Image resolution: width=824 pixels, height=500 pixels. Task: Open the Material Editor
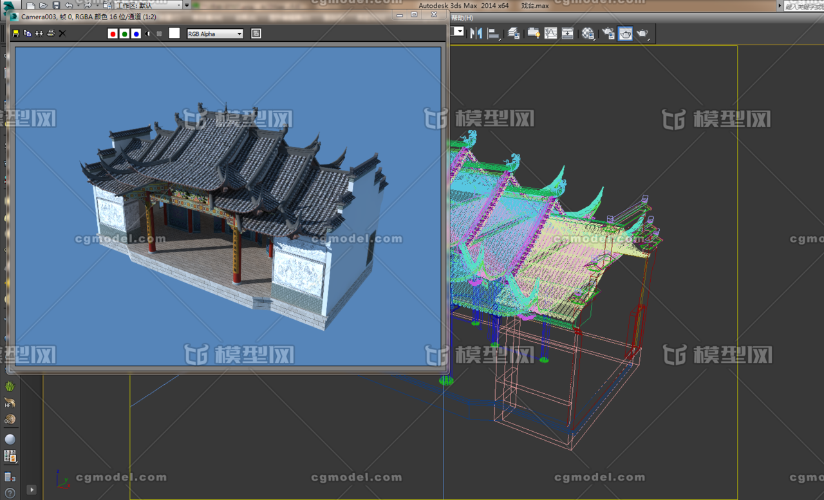point(588,33)
